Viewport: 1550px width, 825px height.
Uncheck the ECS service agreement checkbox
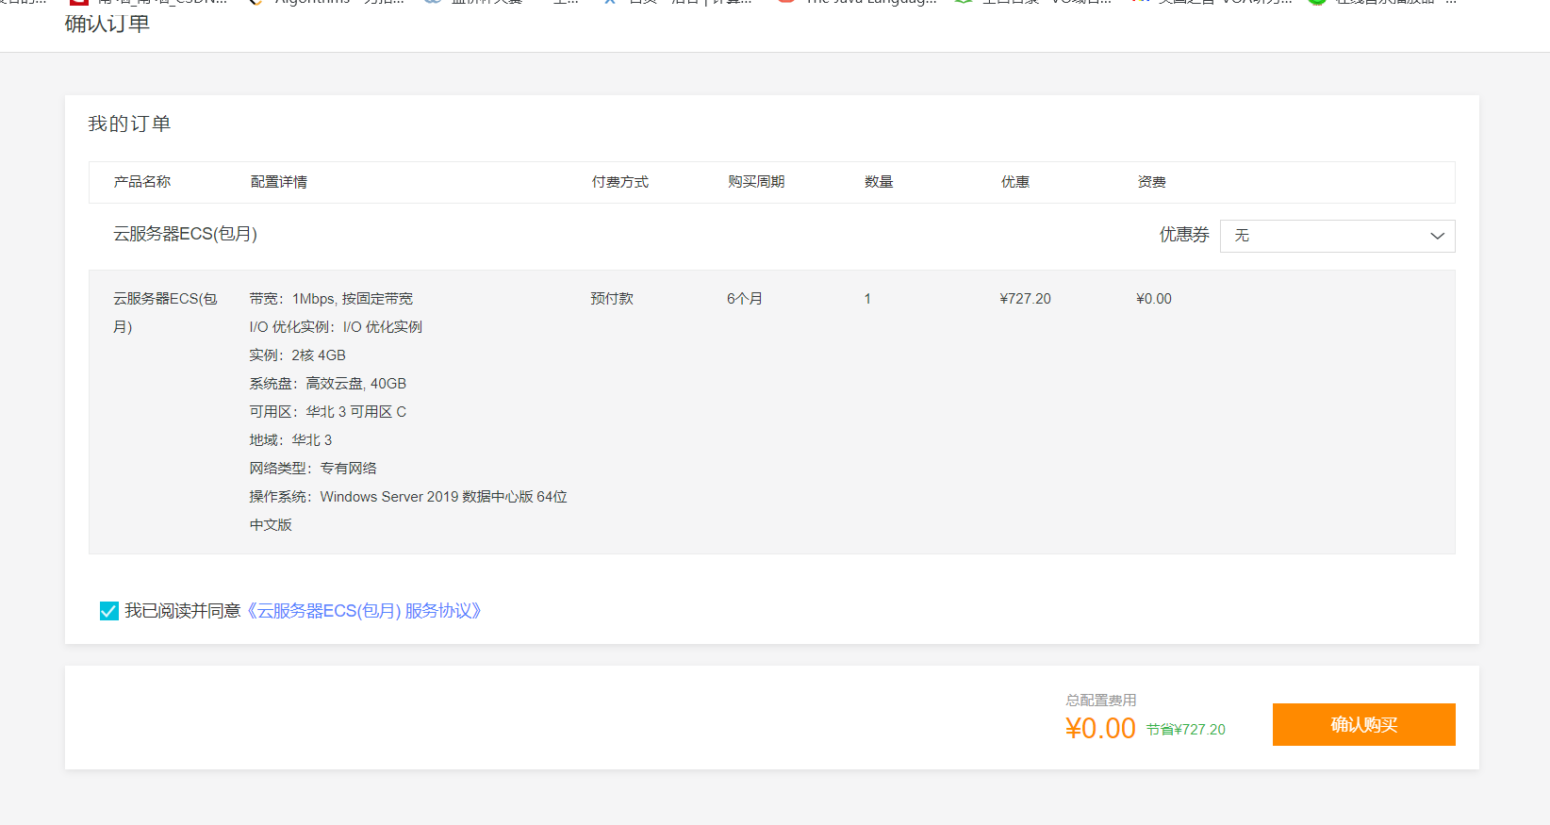pyautogui.click(x=109, y=611)
